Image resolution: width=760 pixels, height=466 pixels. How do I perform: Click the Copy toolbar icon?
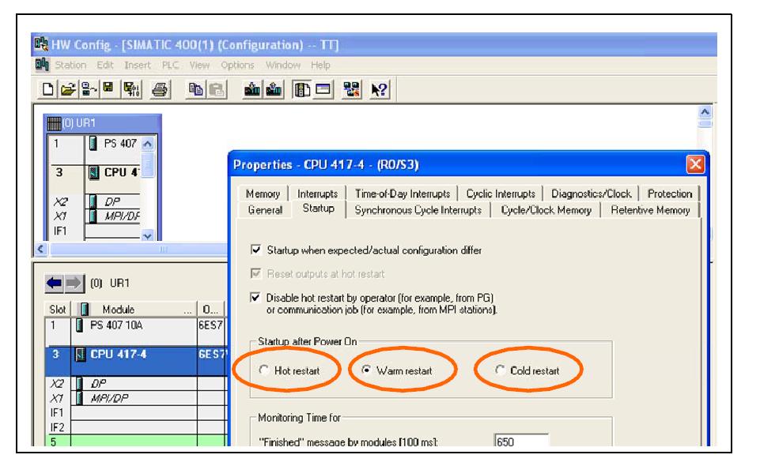tap(196, 89)
